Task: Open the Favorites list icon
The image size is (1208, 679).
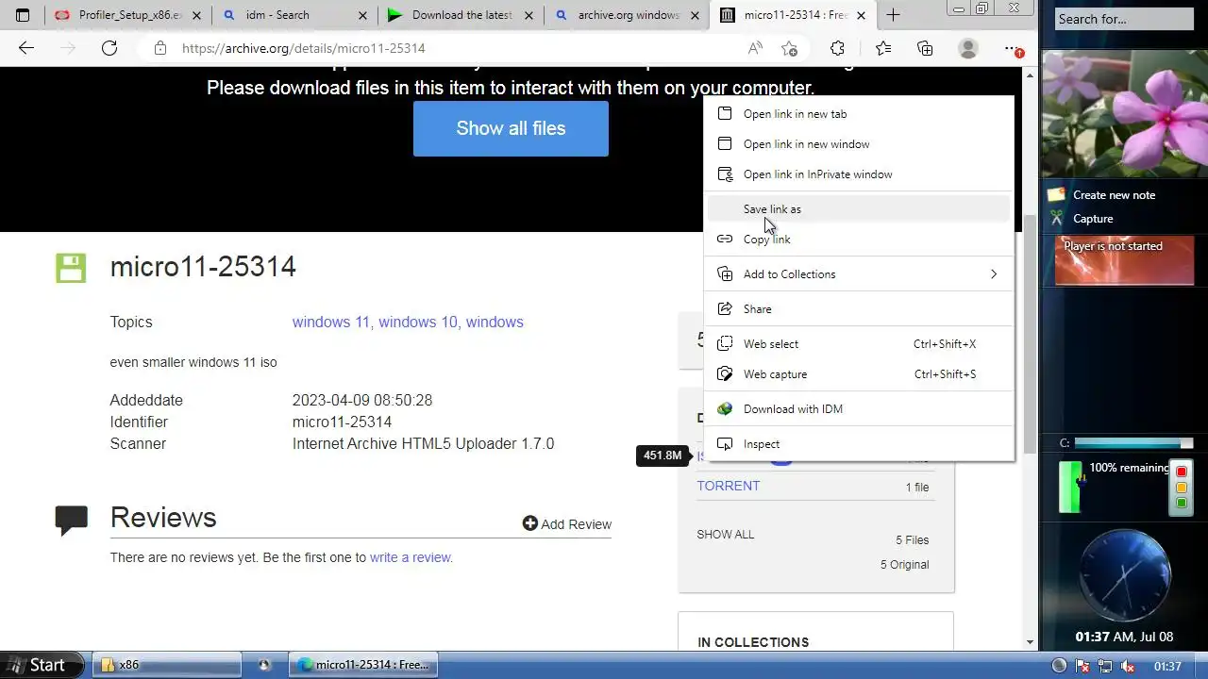Action: (882, 48)
